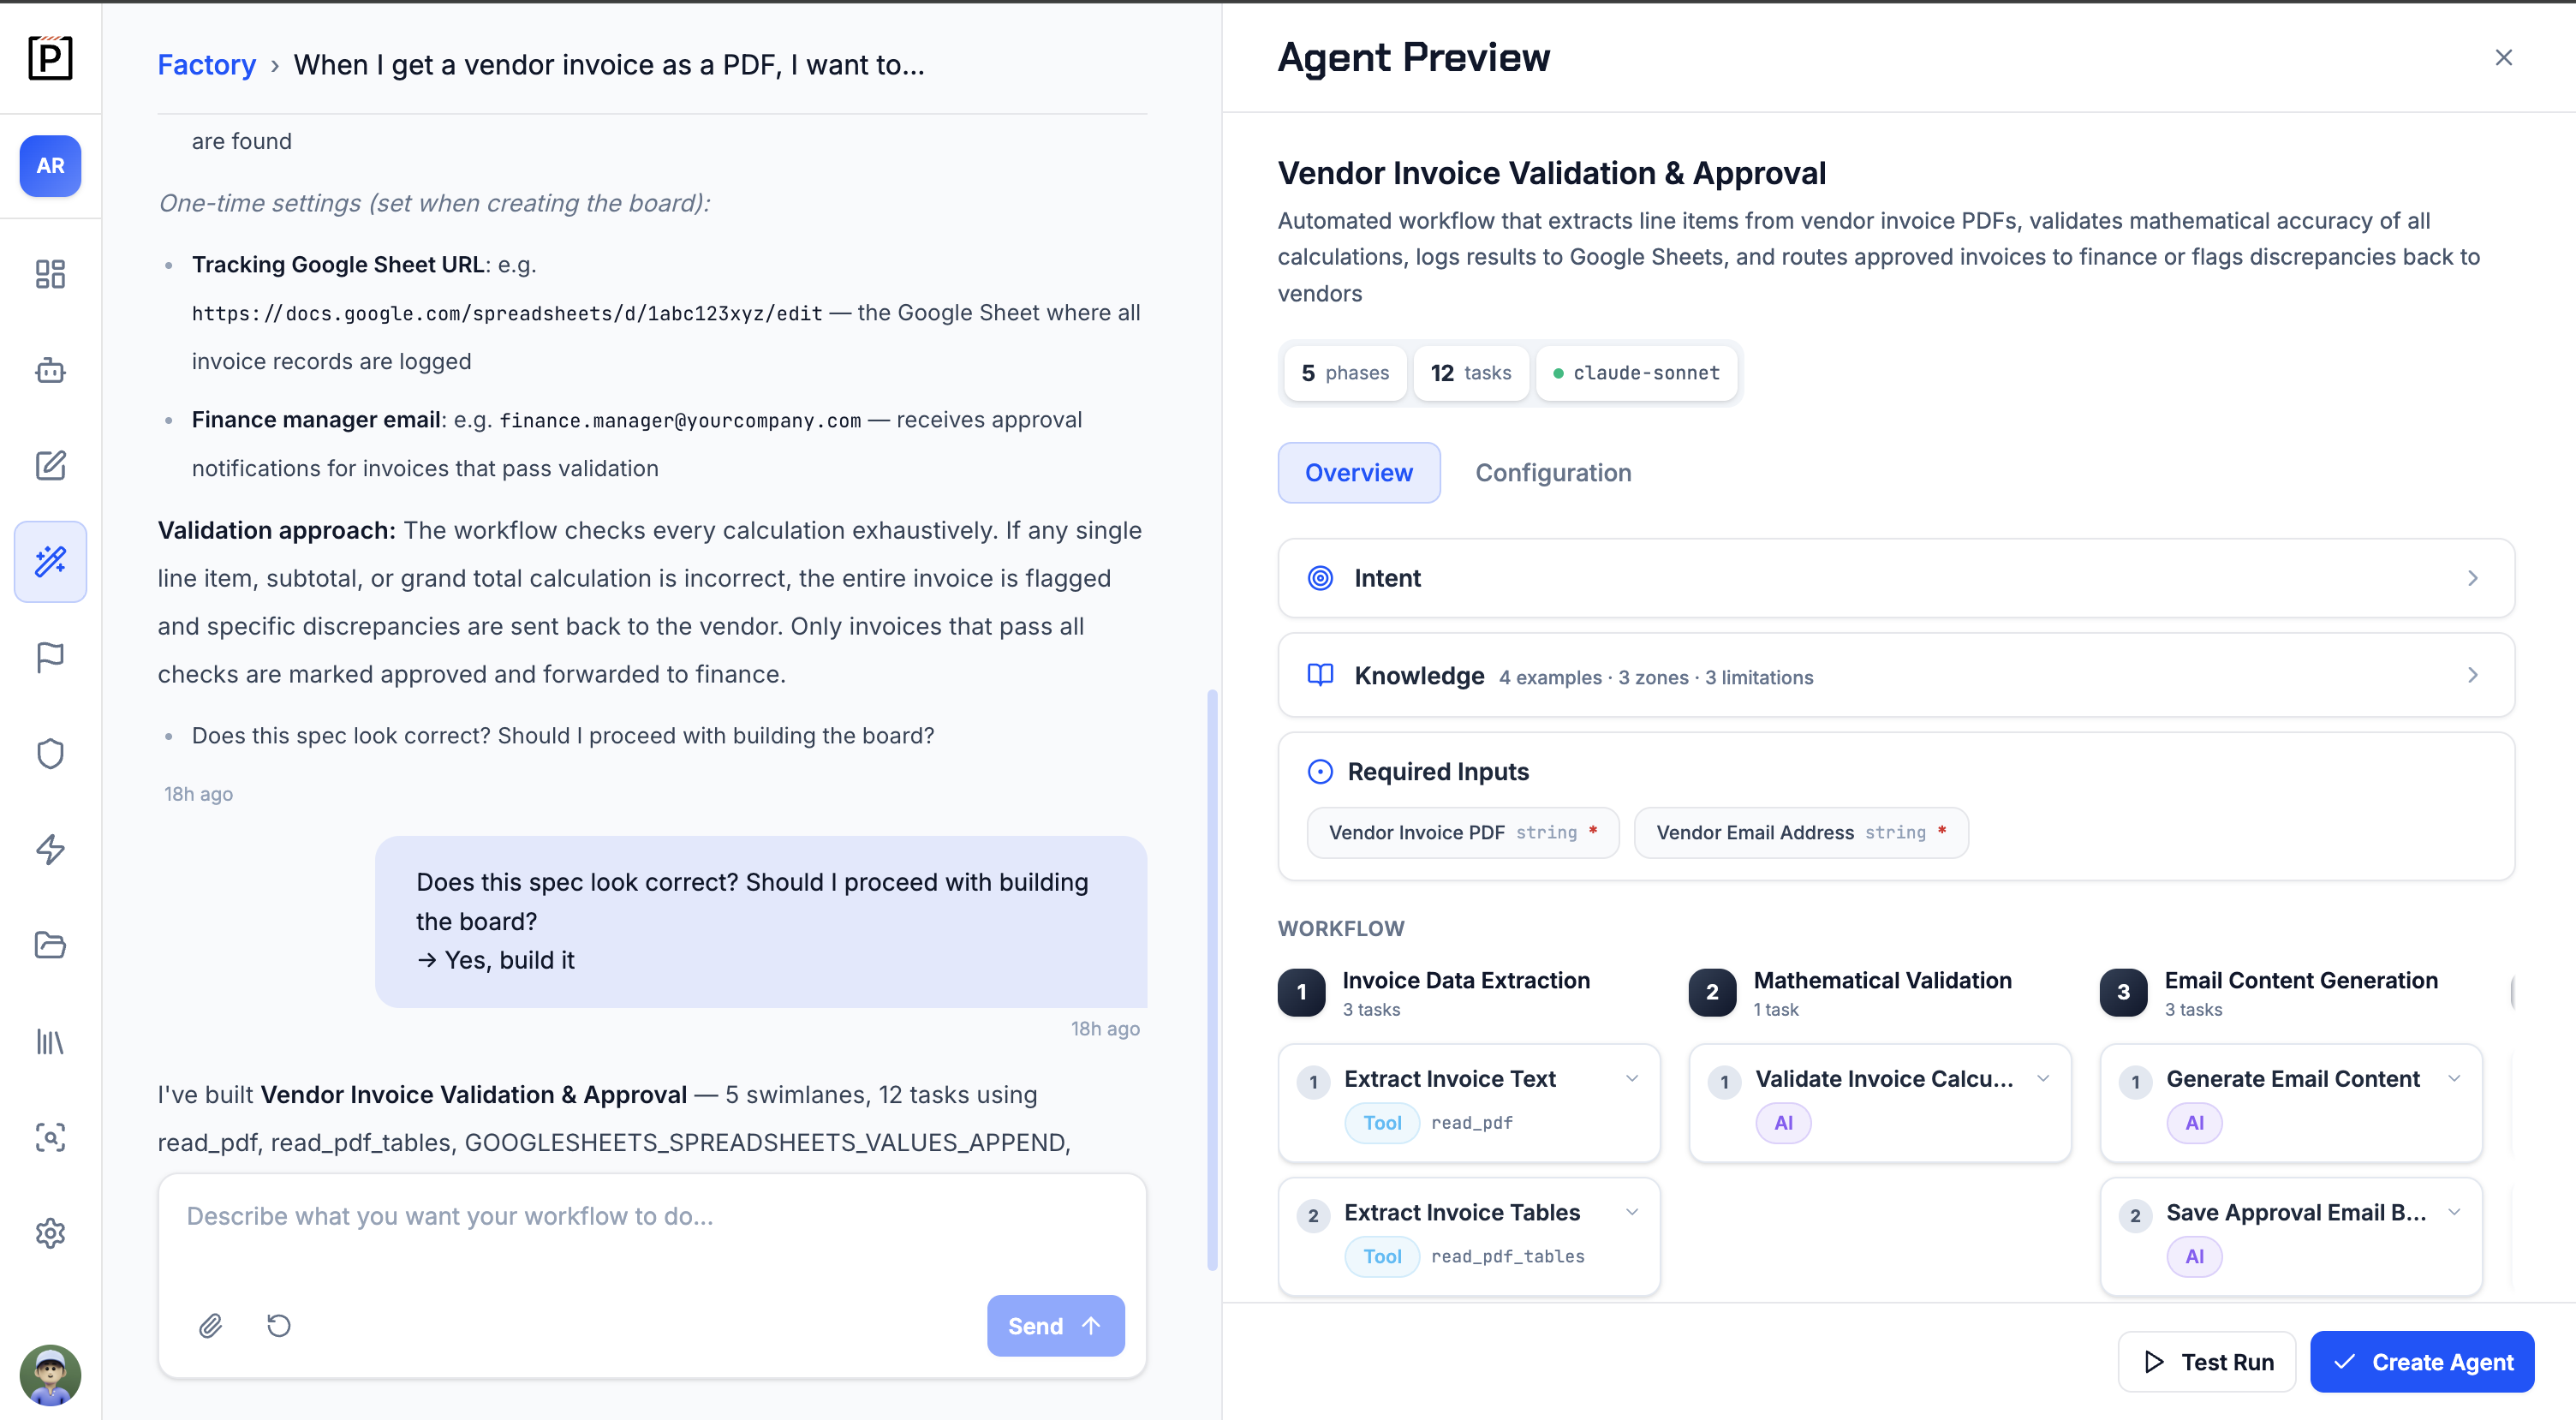Attach a file with the paperclip icon

[210, 1326]
